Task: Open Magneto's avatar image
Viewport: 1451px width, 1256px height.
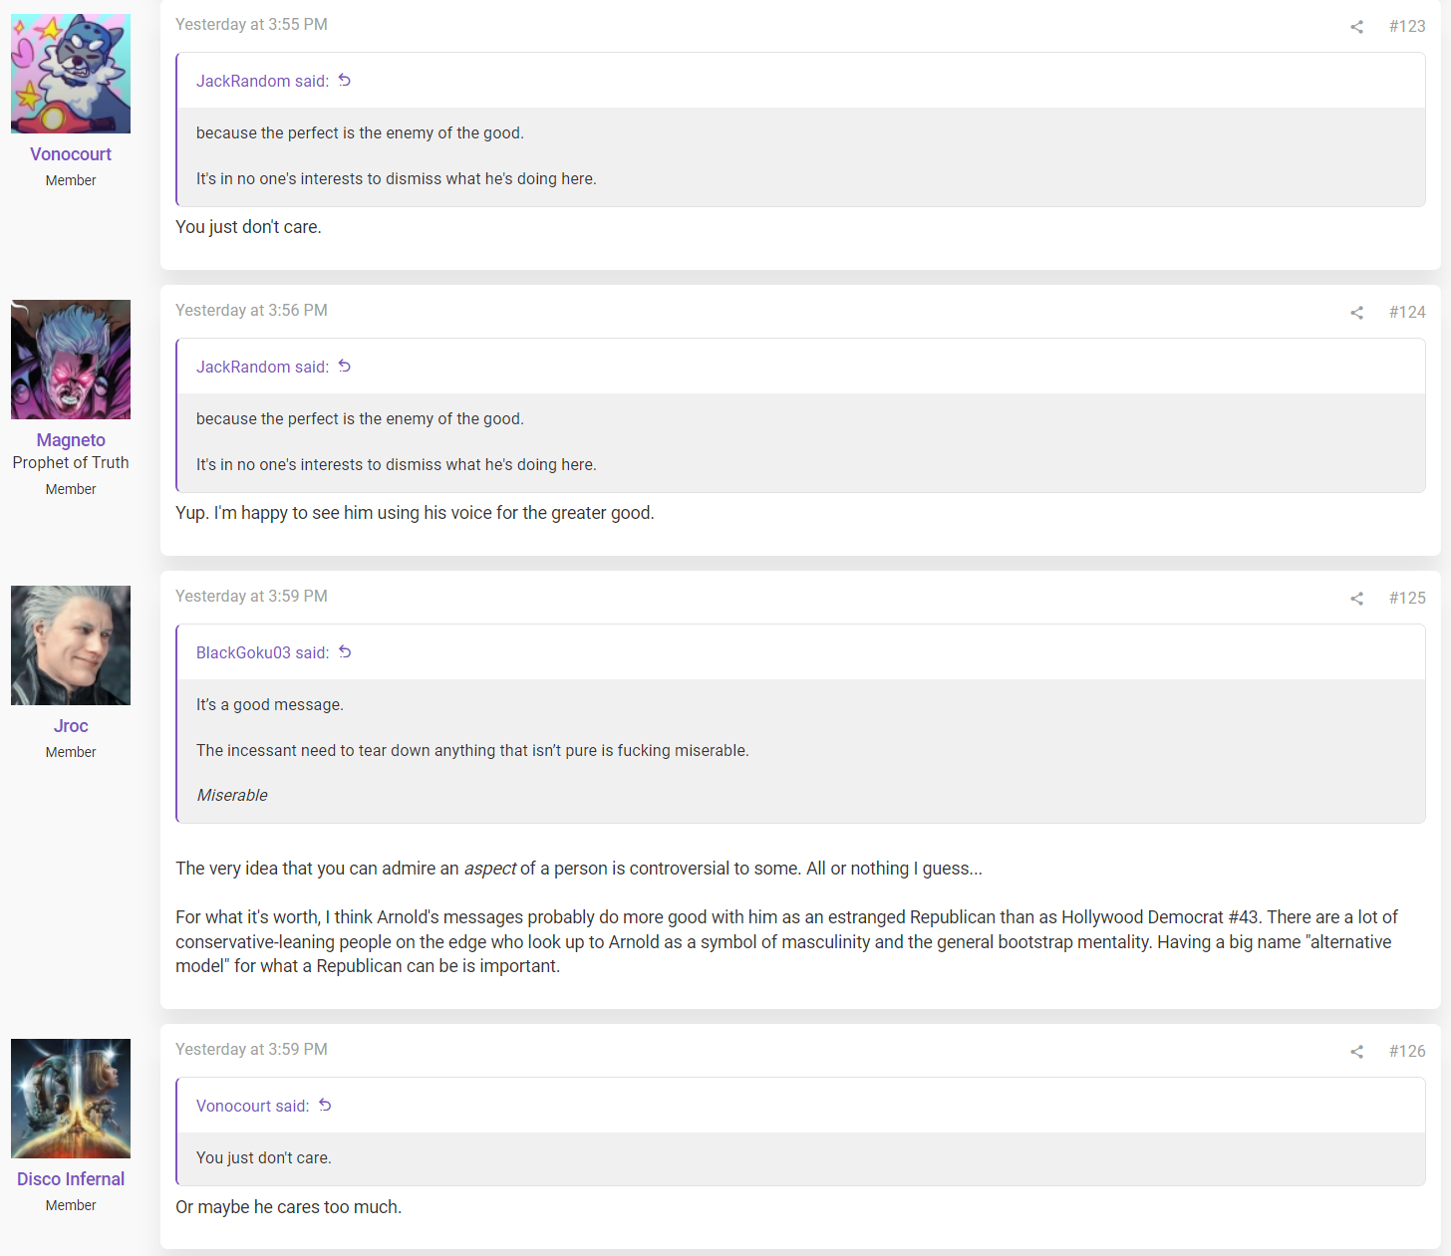Action: pos(71,360)
